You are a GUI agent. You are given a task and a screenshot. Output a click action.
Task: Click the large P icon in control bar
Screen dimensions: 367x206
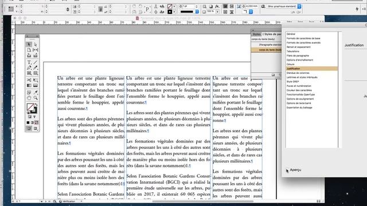click(147, 9)
